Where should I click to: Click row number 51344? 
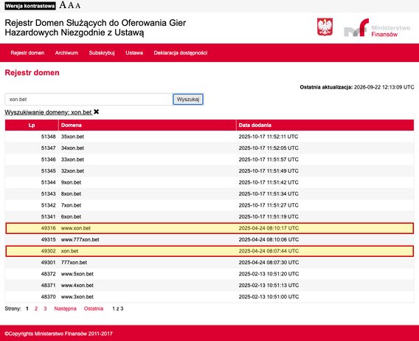pos(49,182)
